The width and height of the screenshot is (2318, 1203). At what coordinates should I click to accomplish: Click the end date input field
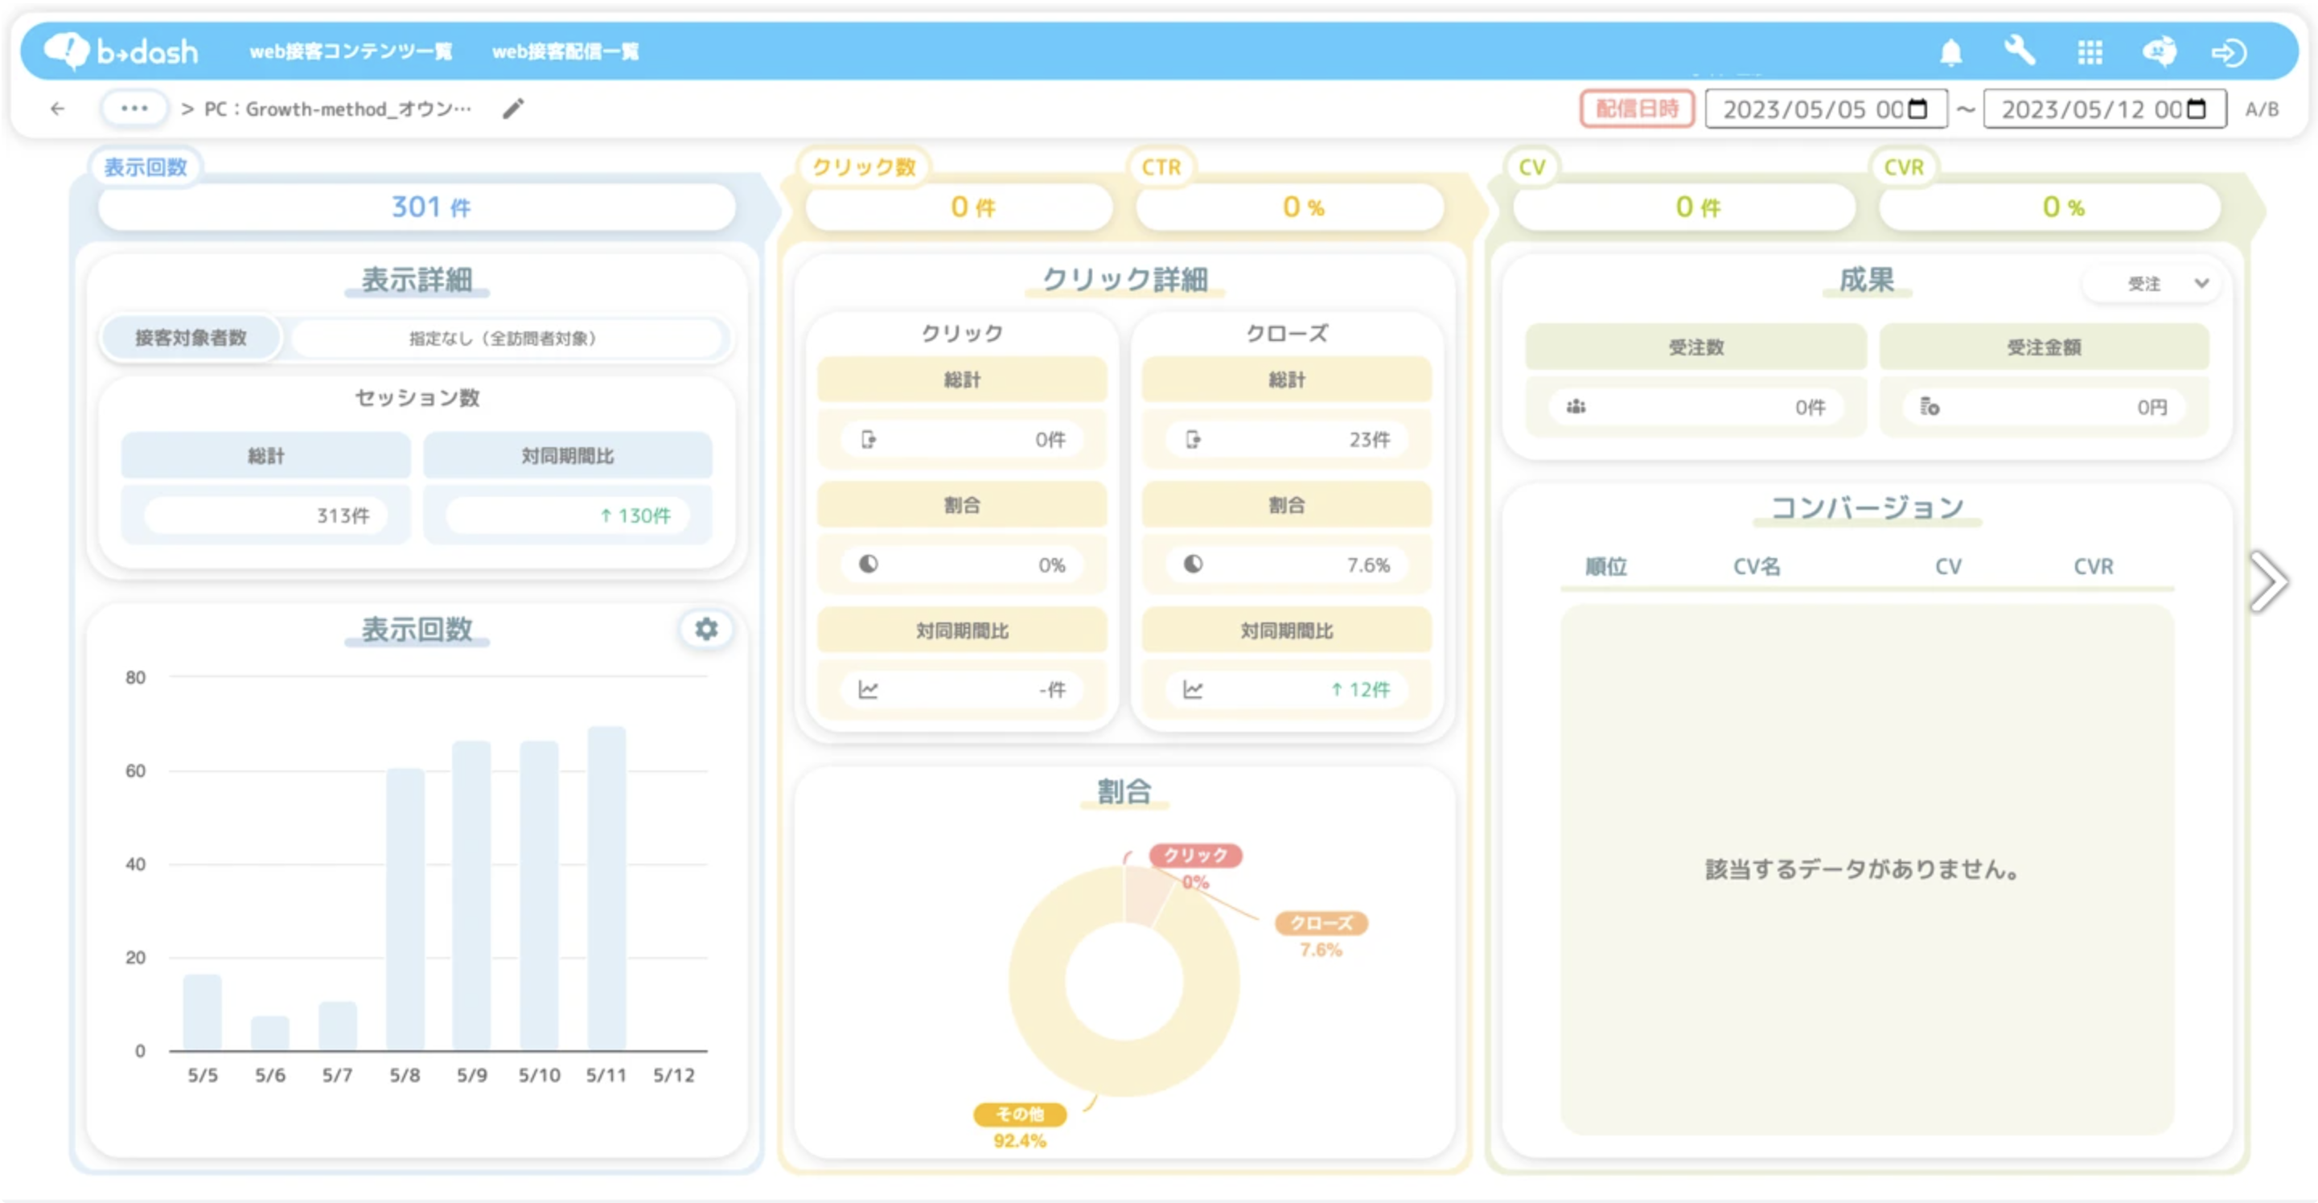(2088, 110)
